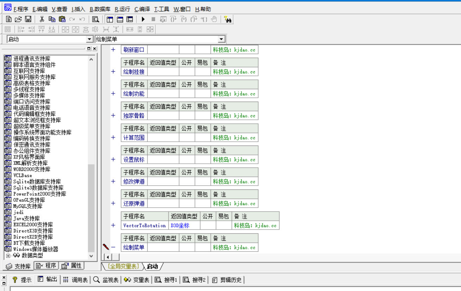Run the program with the play icon

click(143, 19)
